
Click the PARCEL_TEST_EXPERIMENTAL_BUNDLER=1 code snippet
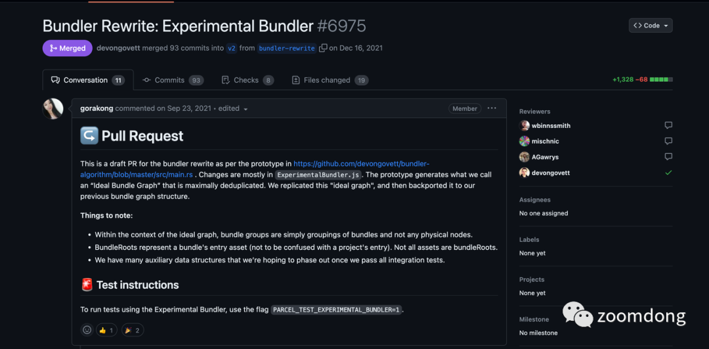336,310
